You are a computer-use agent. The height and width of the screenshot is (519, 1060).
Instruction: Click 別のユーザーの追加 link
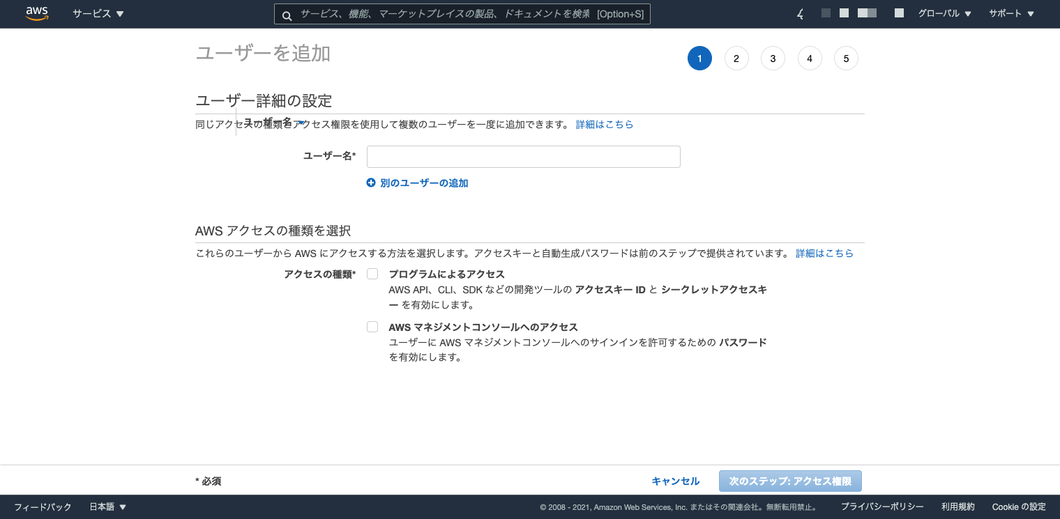click(x=417, y=183)
